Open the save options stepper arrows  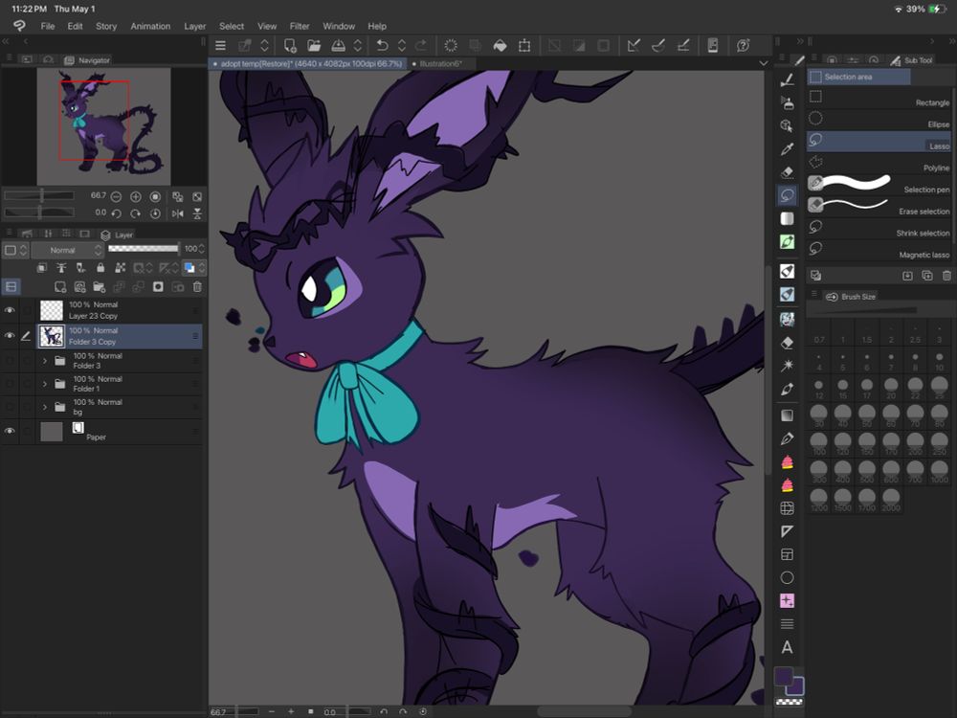point(358,46)
